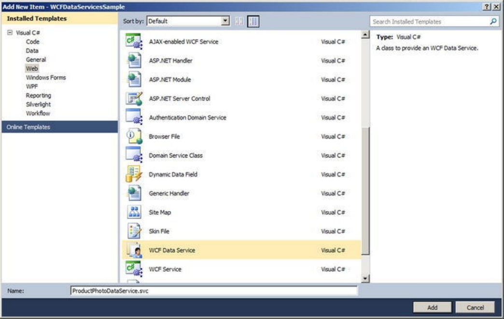Click 'Visual C#' in Site Map row
The width and height of the screenshot is (504, 319).
(x=333, y=212)
